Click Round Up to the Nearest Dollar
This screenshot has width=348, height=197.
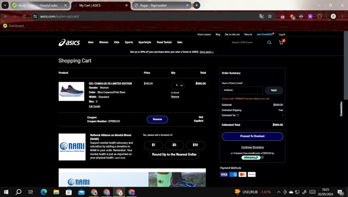coord(174,154)
